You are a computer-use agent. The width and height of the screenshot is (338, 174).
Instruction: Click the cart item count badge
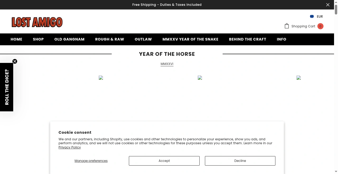[320, 26]
